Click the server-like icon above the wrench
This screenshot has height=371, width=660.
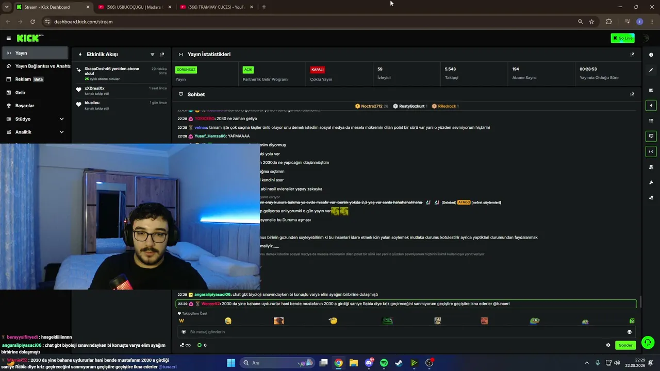[x=651, y=167]
